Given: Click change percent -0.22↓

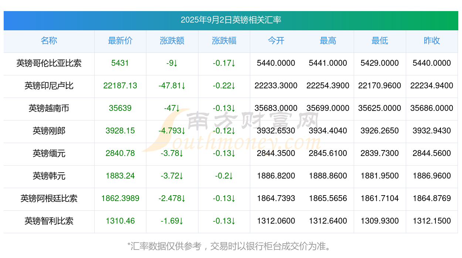Looking at the screenshot, I should (224, 86).
